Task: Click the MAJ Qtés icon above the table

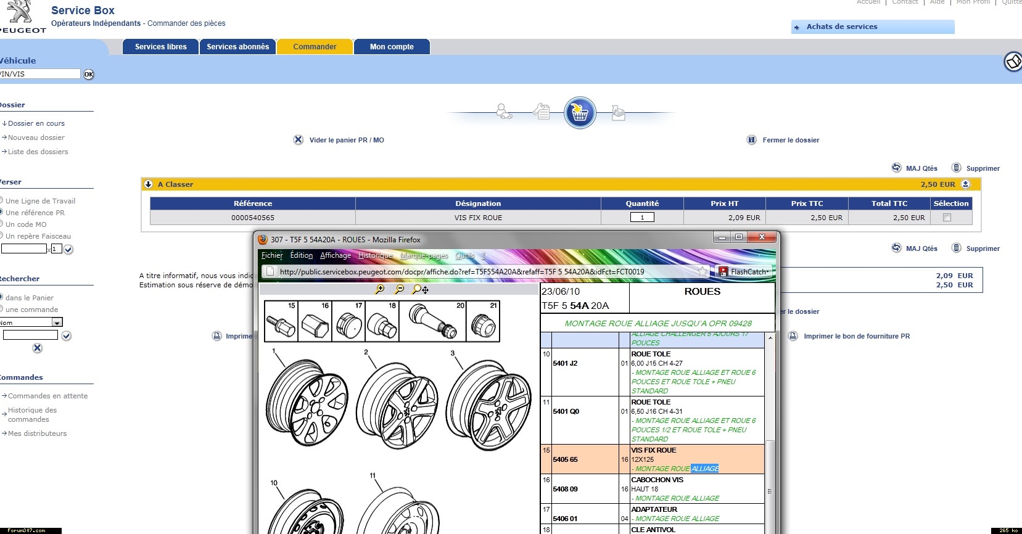Action: point(896,168)
